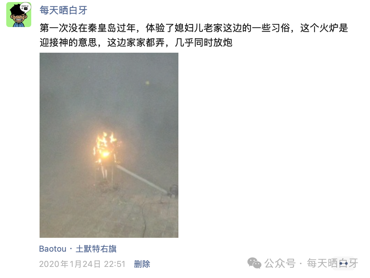The height and width of the screenshot is (278, 370).
Task: Click the dark object at the pole's end
Action: pos(174,190)
